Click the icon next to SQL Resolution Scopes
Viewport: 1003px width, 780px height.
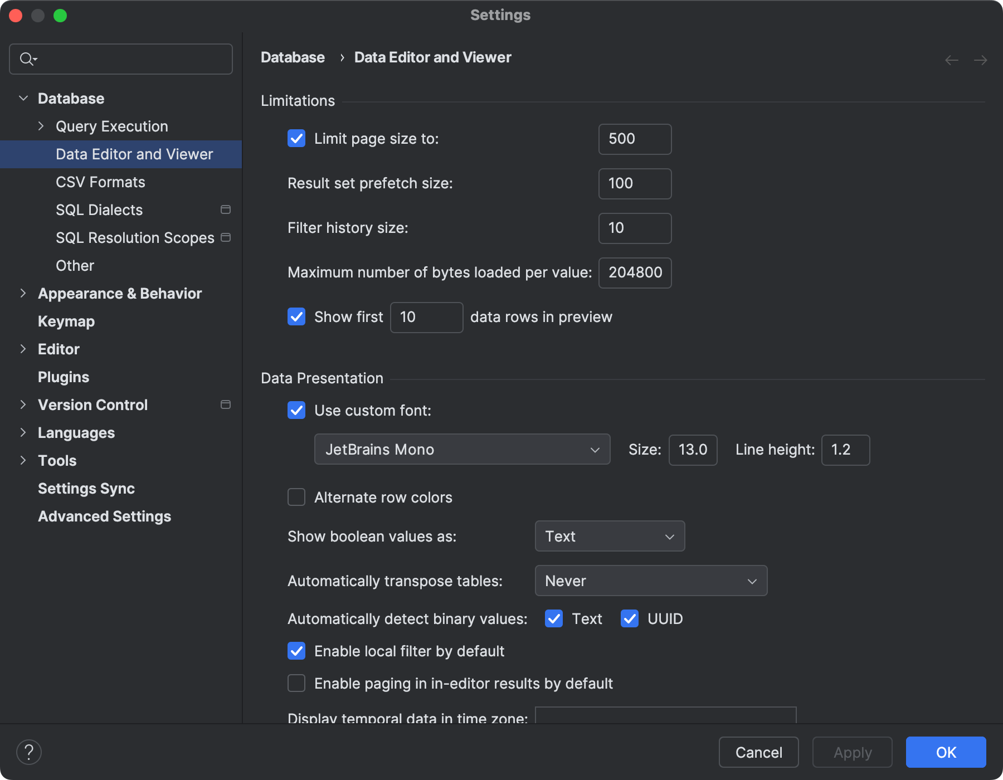point(225,237)
